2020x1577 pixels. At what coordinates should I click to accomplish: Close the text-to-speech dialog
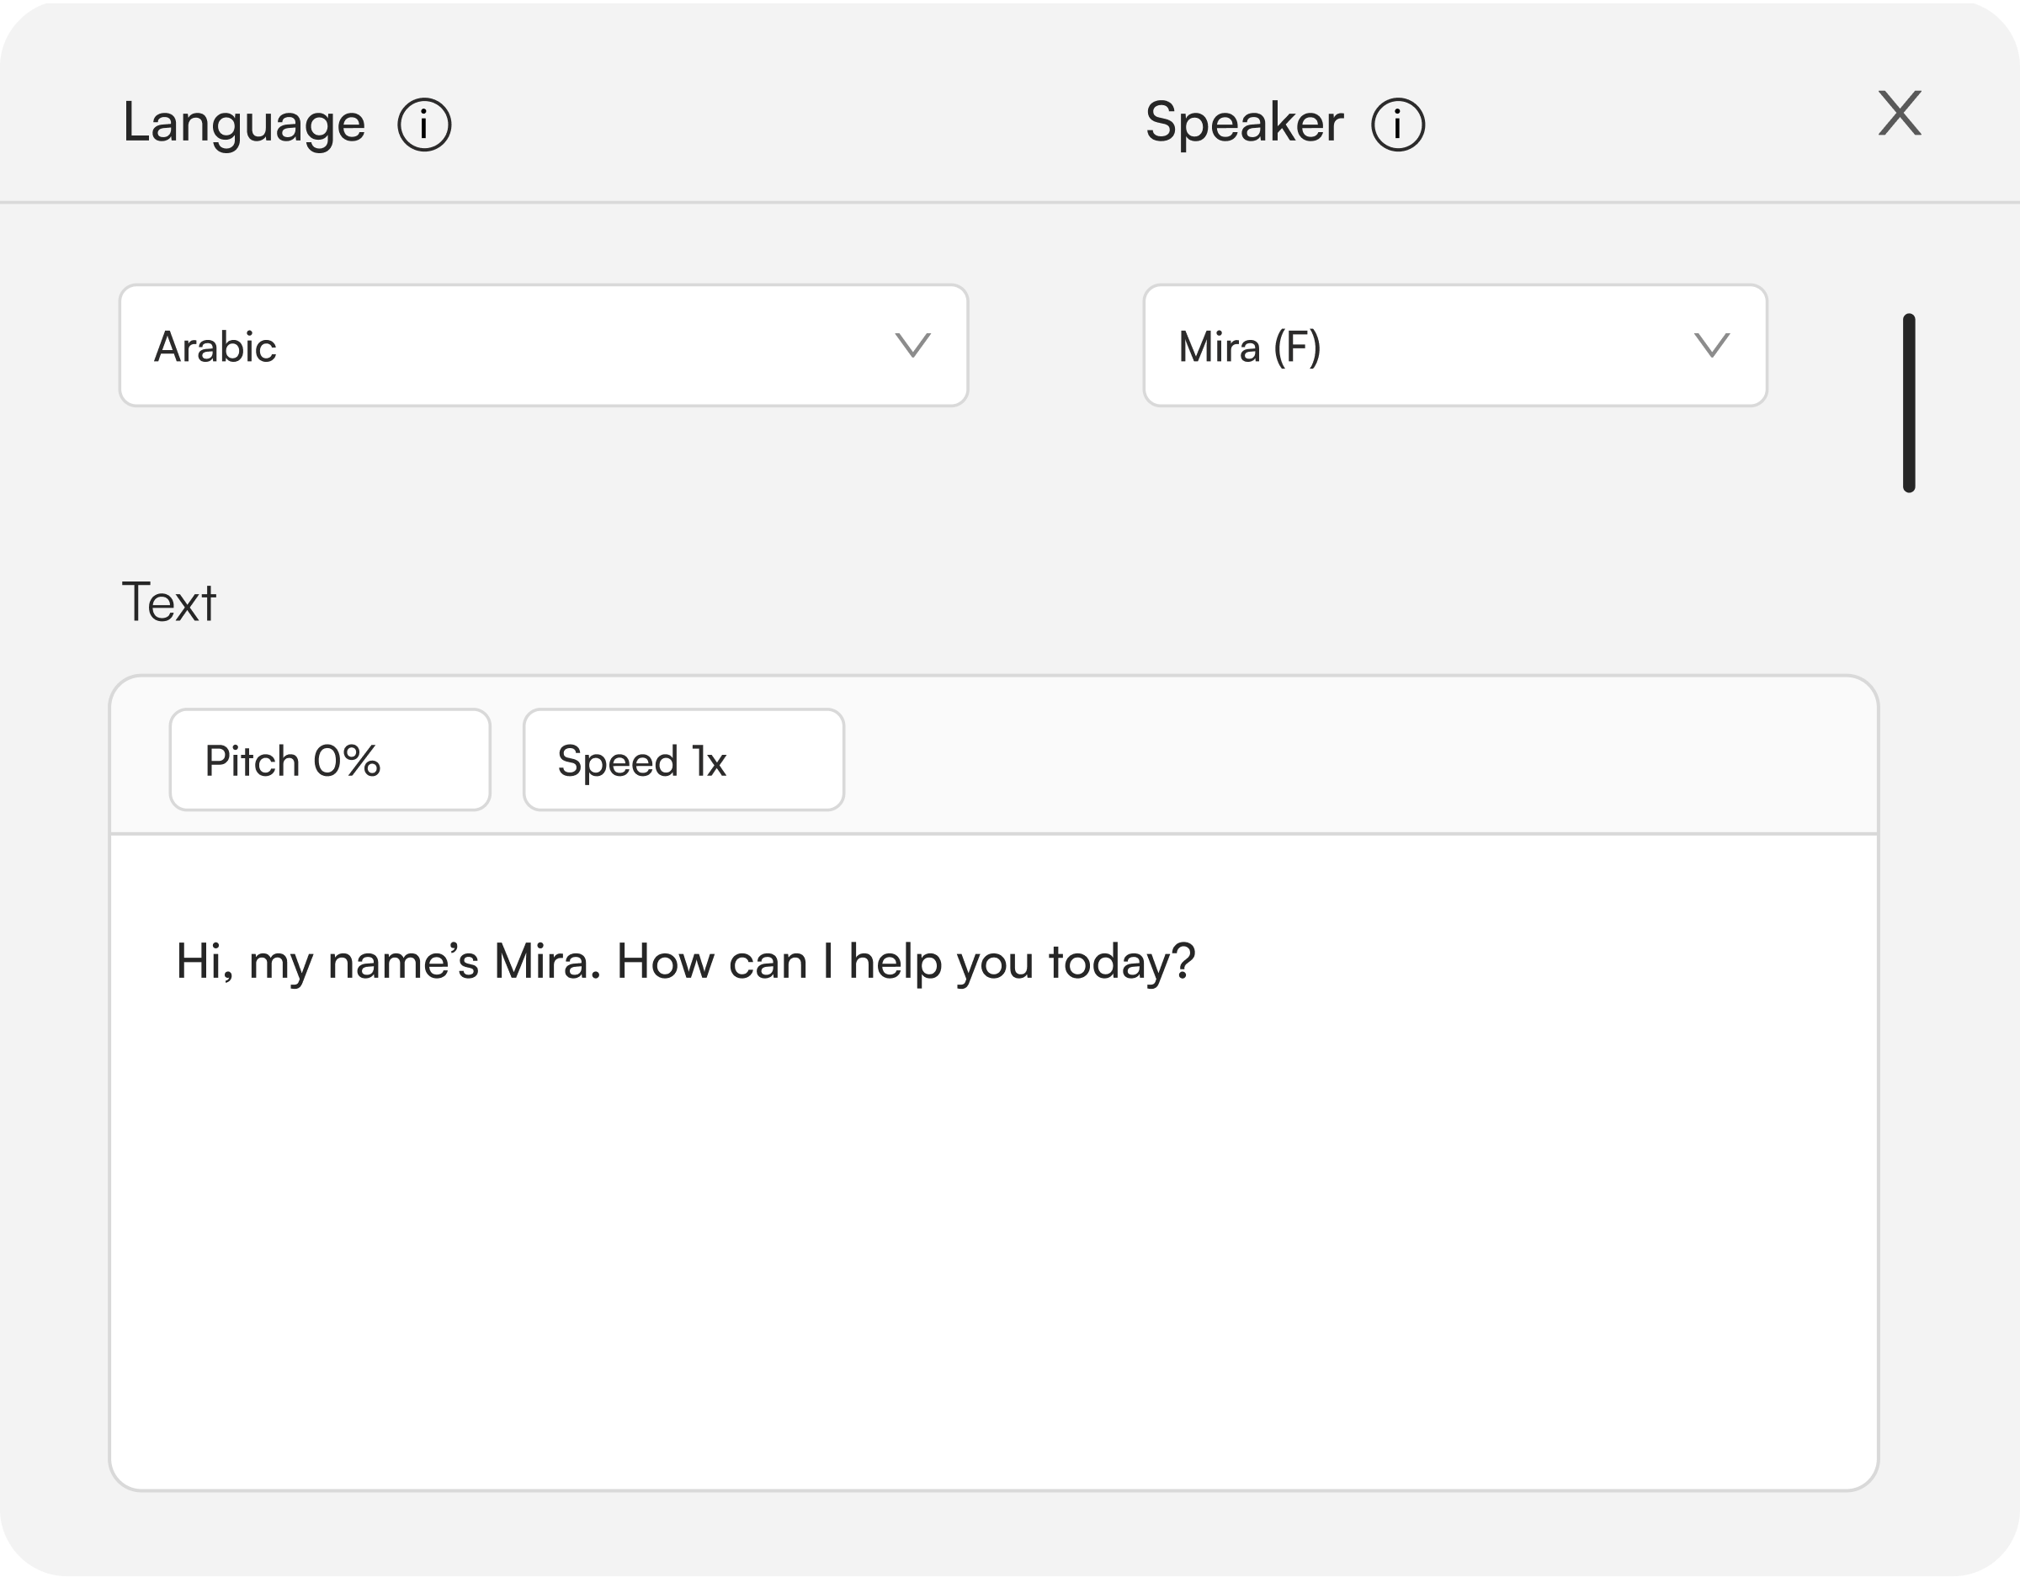click(x=1902, y=113)
